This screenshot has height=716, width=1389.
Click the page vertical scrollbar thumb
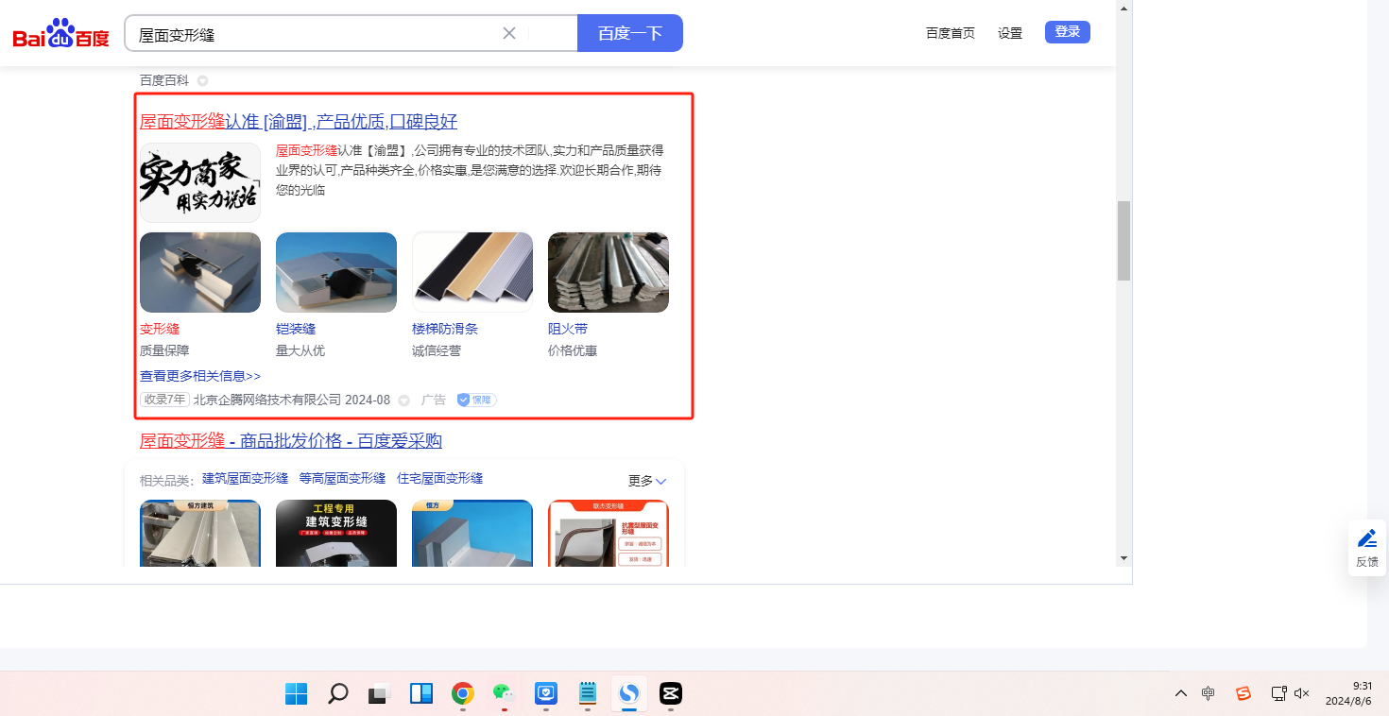1123,241
